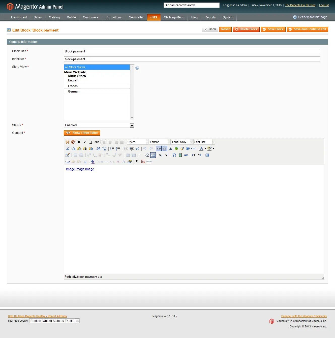Apply the background highlight color swatch

[209, 149]
